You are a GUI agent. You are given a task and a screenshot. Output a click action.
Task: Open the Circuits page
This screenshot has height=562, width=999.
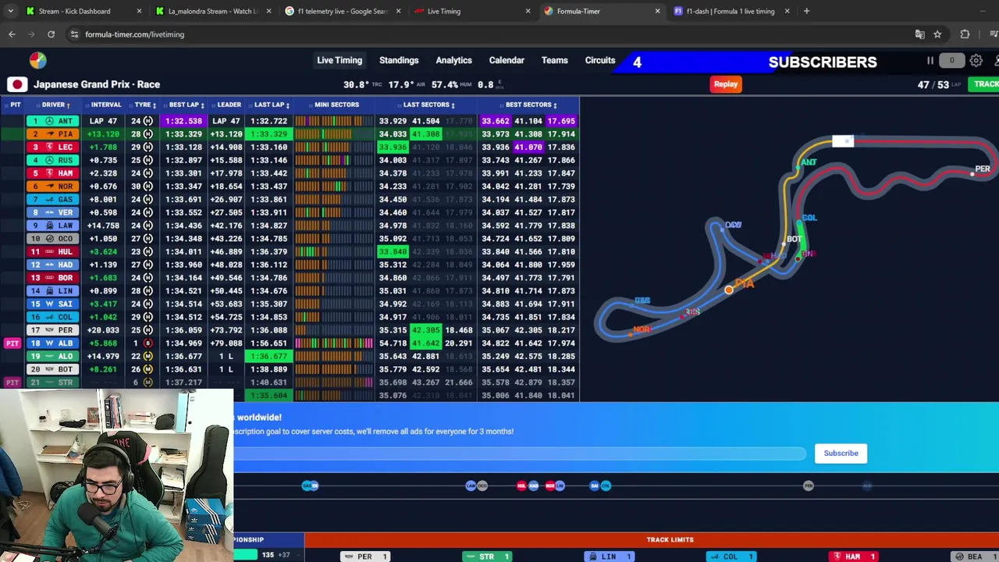(x=600, y=60)
